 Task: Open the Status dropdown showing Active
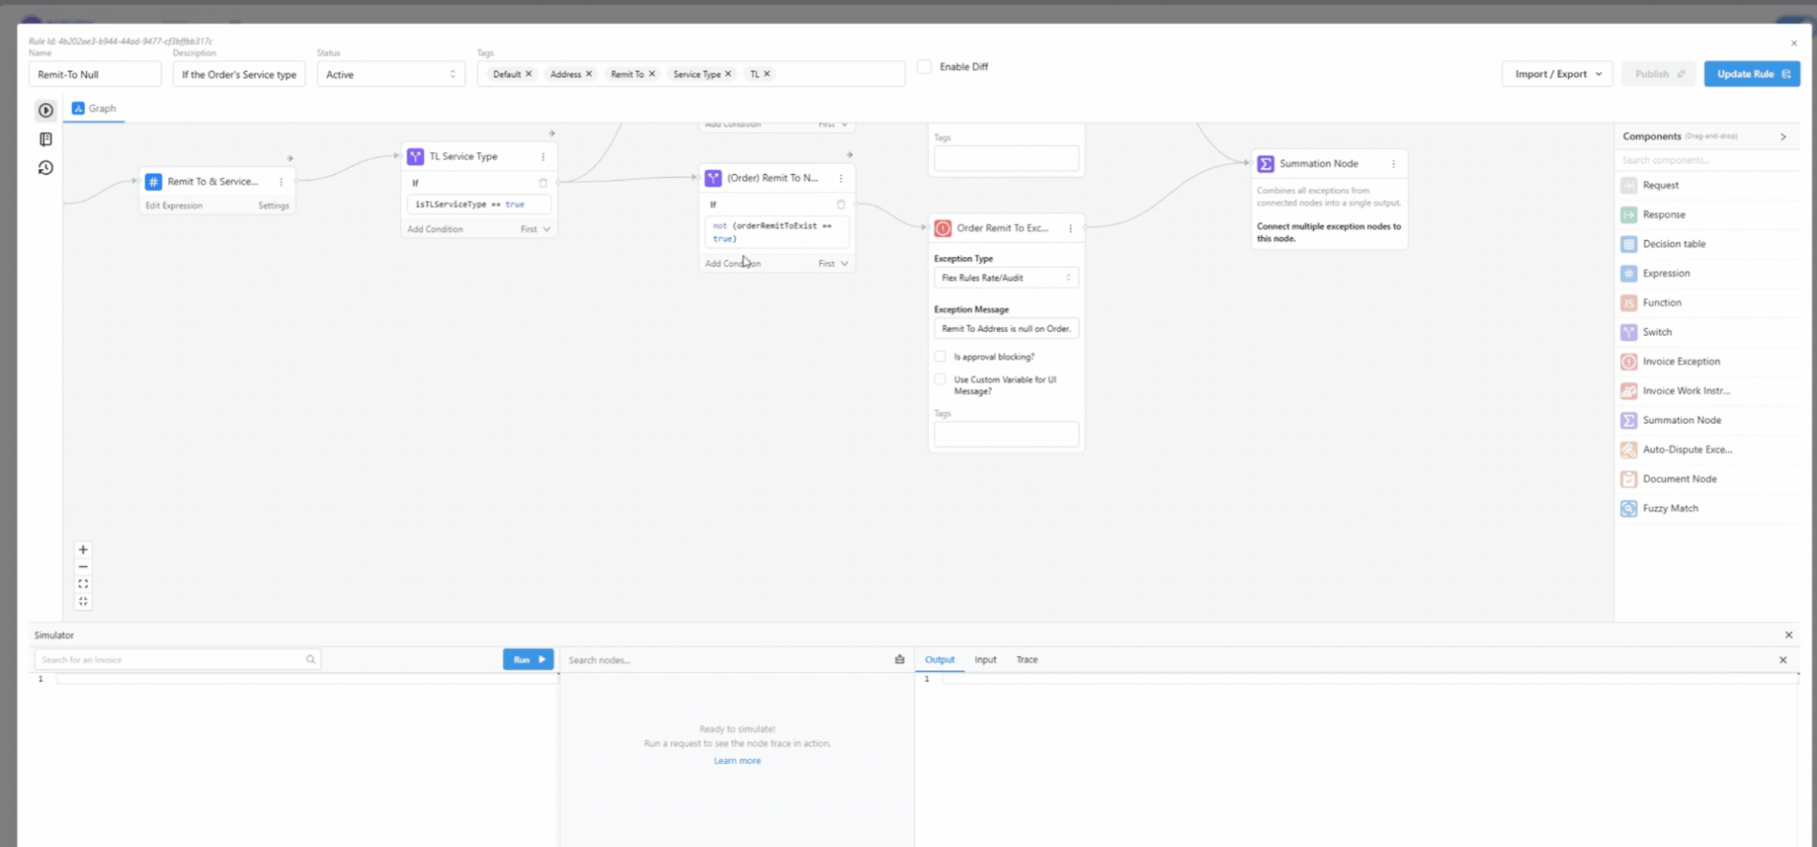(x=390, y=75)
